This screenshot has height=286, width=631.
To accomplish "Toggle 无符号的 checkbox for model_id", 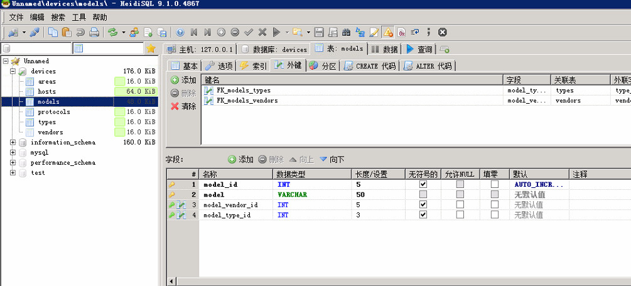I will [423, 185].
